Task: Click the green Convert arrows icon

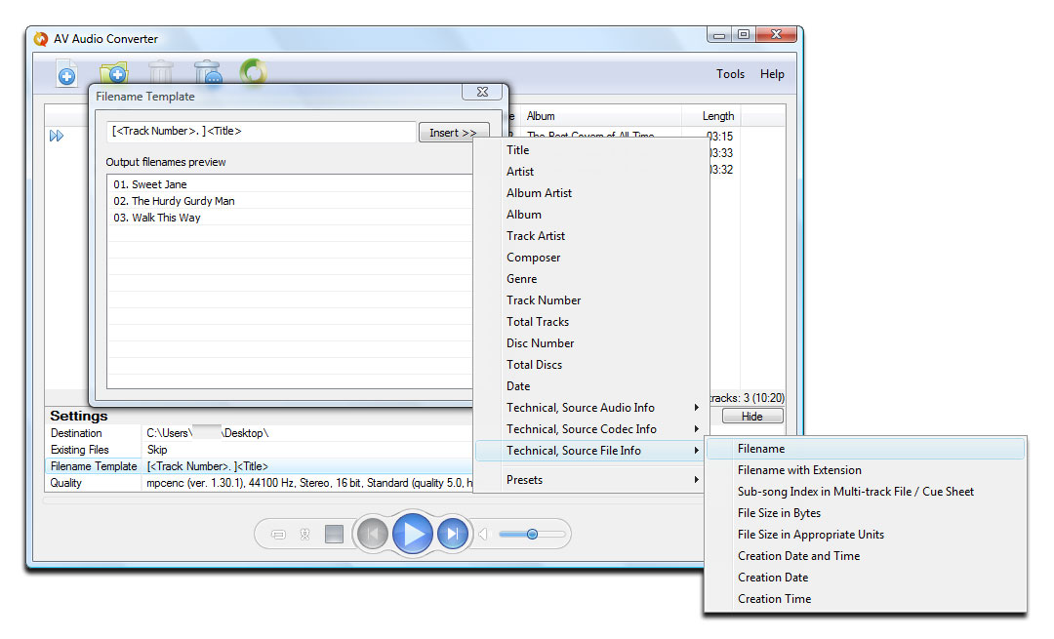Action: click(254, 71)
